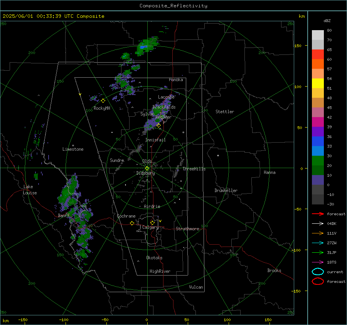Click the Blackfalds city label
The image size is (347, 325).
pyautogui.click(x=164, y=107)
